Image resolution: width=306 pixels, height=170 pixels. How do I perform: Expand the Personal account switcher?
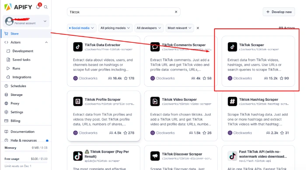click(x=26, y=21)
